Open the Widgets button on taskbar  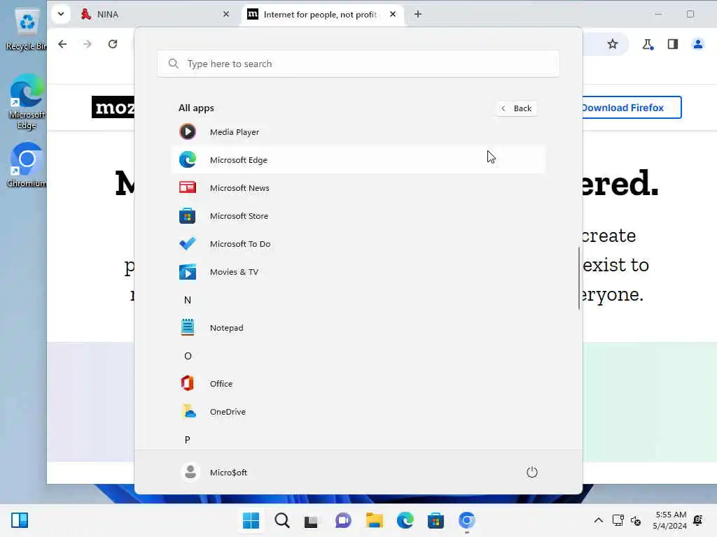click(20, 520)
